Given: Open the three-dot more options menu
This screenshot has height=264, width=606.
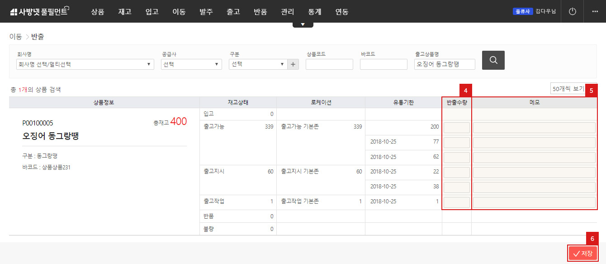Looking at the screenshot, I should pyautogui.click(x=595, y=11).
